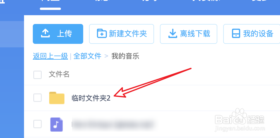The image size is (280, 138).
Task: Open the blurred music file name
Action: (112, 124)
